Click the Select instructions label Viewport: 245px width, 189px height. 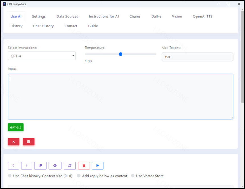click(23, 48)
